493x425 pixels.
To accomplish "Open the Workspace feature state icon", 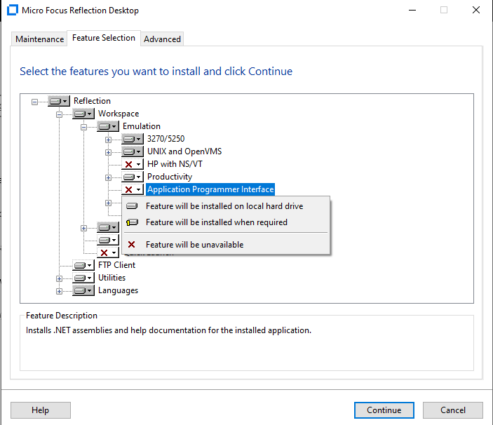I will point(83,114).
